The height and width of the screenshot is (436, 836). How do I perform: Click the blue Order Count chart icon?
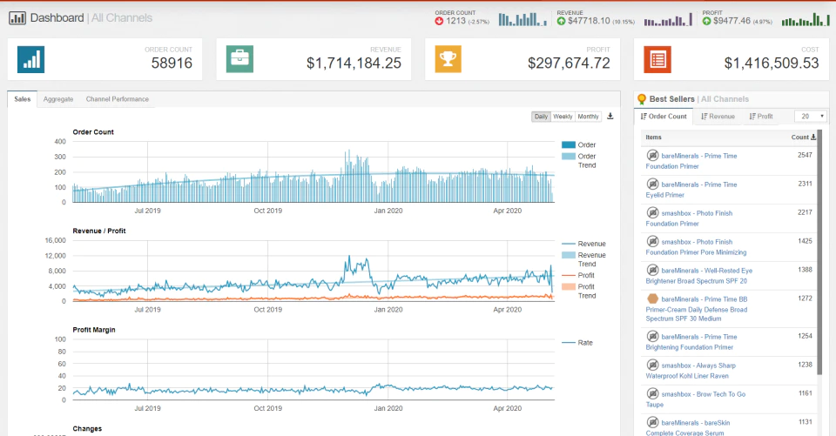pos(31,59)
